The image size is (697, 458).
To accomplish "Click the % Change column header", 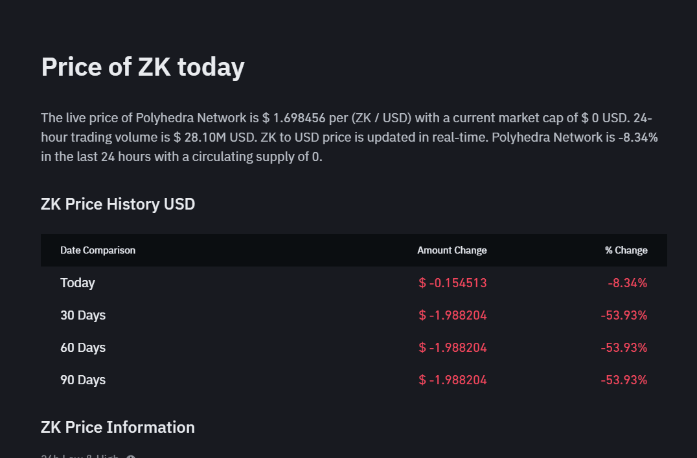I will (626, 250).
